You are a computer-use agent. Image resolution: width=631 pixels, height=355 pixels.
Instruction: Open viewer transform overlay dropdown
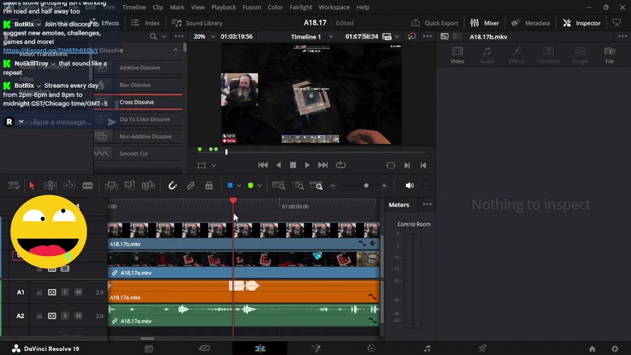(x=213, y=166)
